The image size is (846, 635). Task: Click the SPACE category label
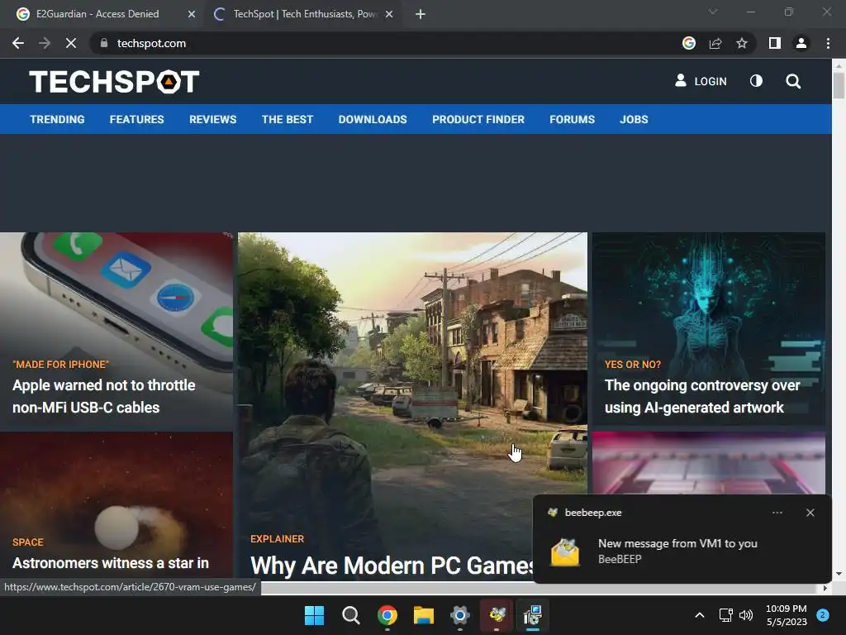coord(28,542)
